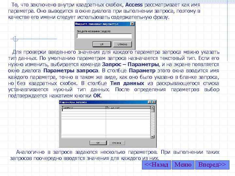Click the Параметр column header
Screen dimensions: 235x176
84,108
